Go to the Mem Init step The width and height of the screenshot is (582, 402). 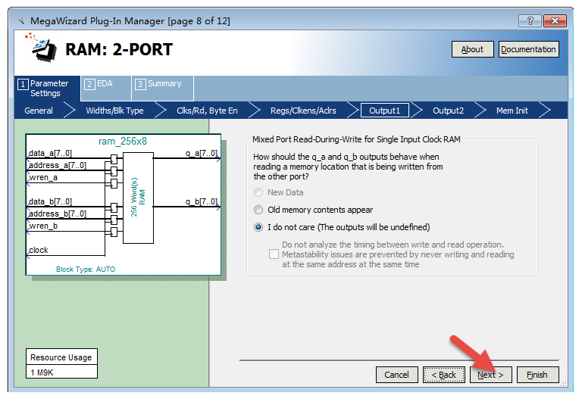click(x=512, y=111)
